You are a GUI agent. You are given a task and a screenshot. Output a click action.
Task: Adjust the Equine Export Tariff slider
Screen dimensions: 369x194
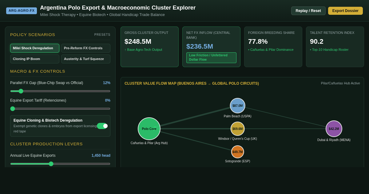[60, 109]
